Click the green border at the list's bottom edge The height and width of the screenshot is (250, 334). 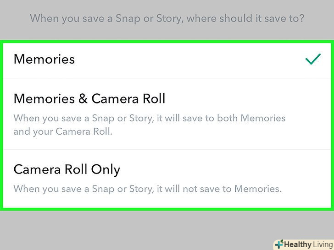click(x=167, y=209)
